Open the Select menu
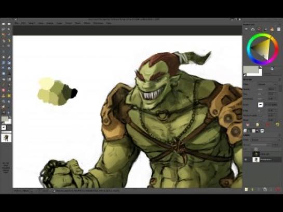Screen dimensions: 283x212 (x=32, y=23)
